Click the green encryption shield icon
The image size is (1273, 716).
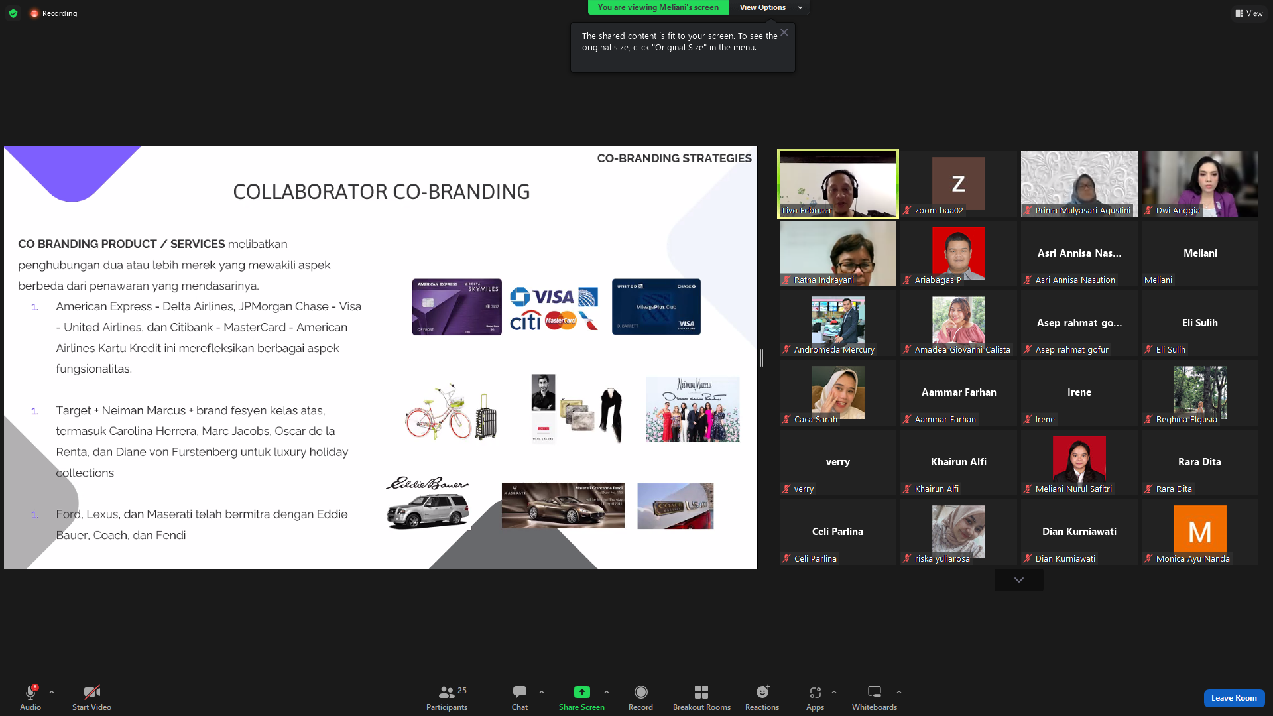[x=13, y=13]
